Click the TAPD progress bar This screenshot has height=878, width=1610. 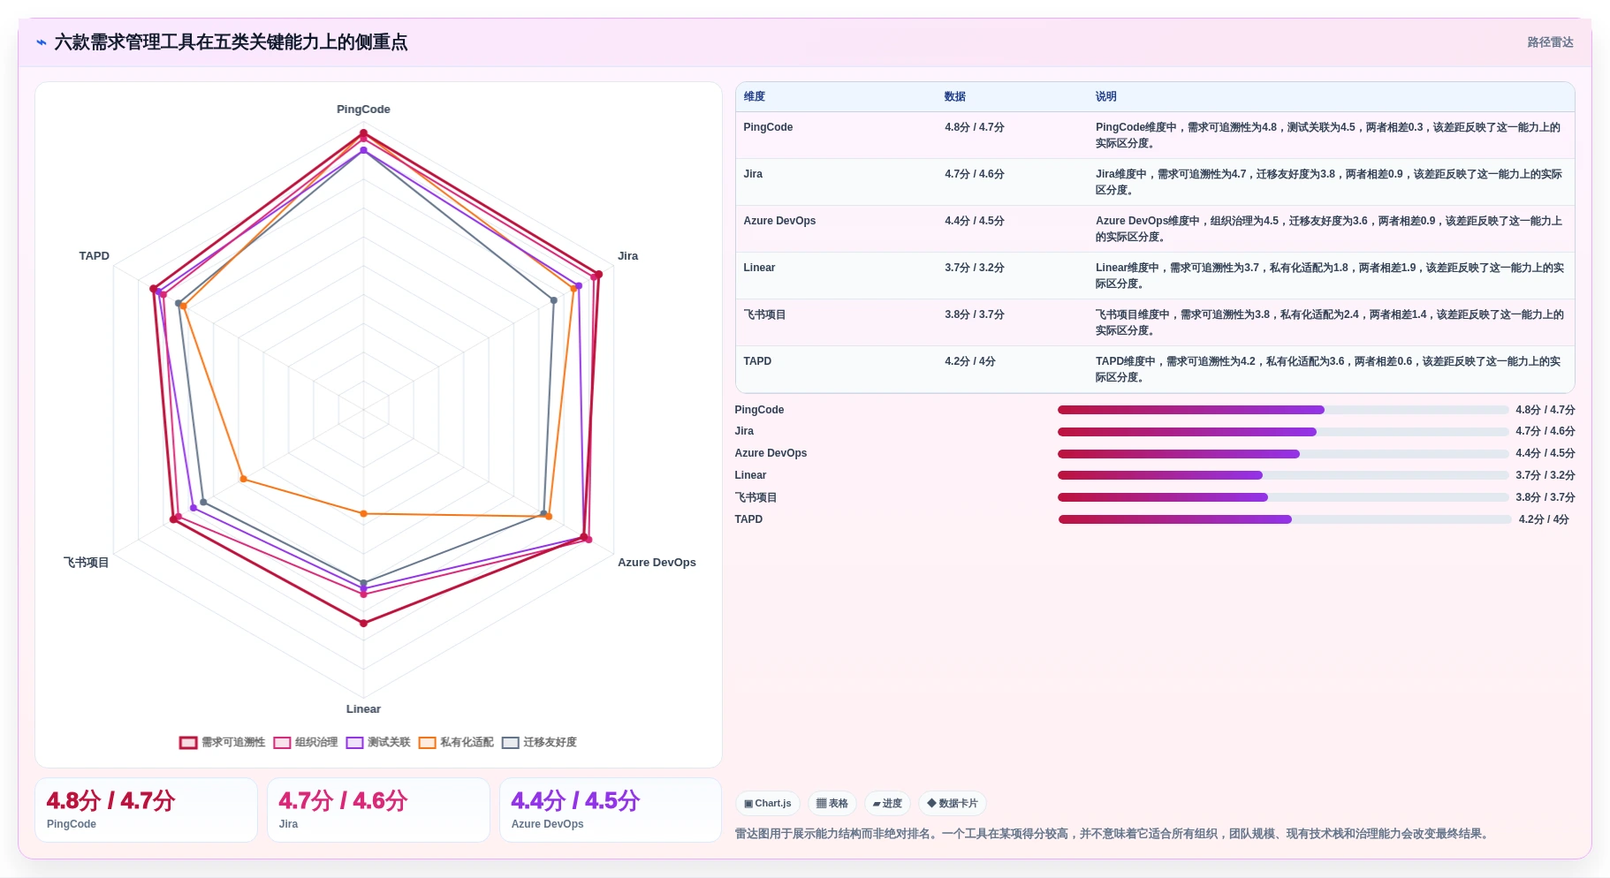[1285, 519]
